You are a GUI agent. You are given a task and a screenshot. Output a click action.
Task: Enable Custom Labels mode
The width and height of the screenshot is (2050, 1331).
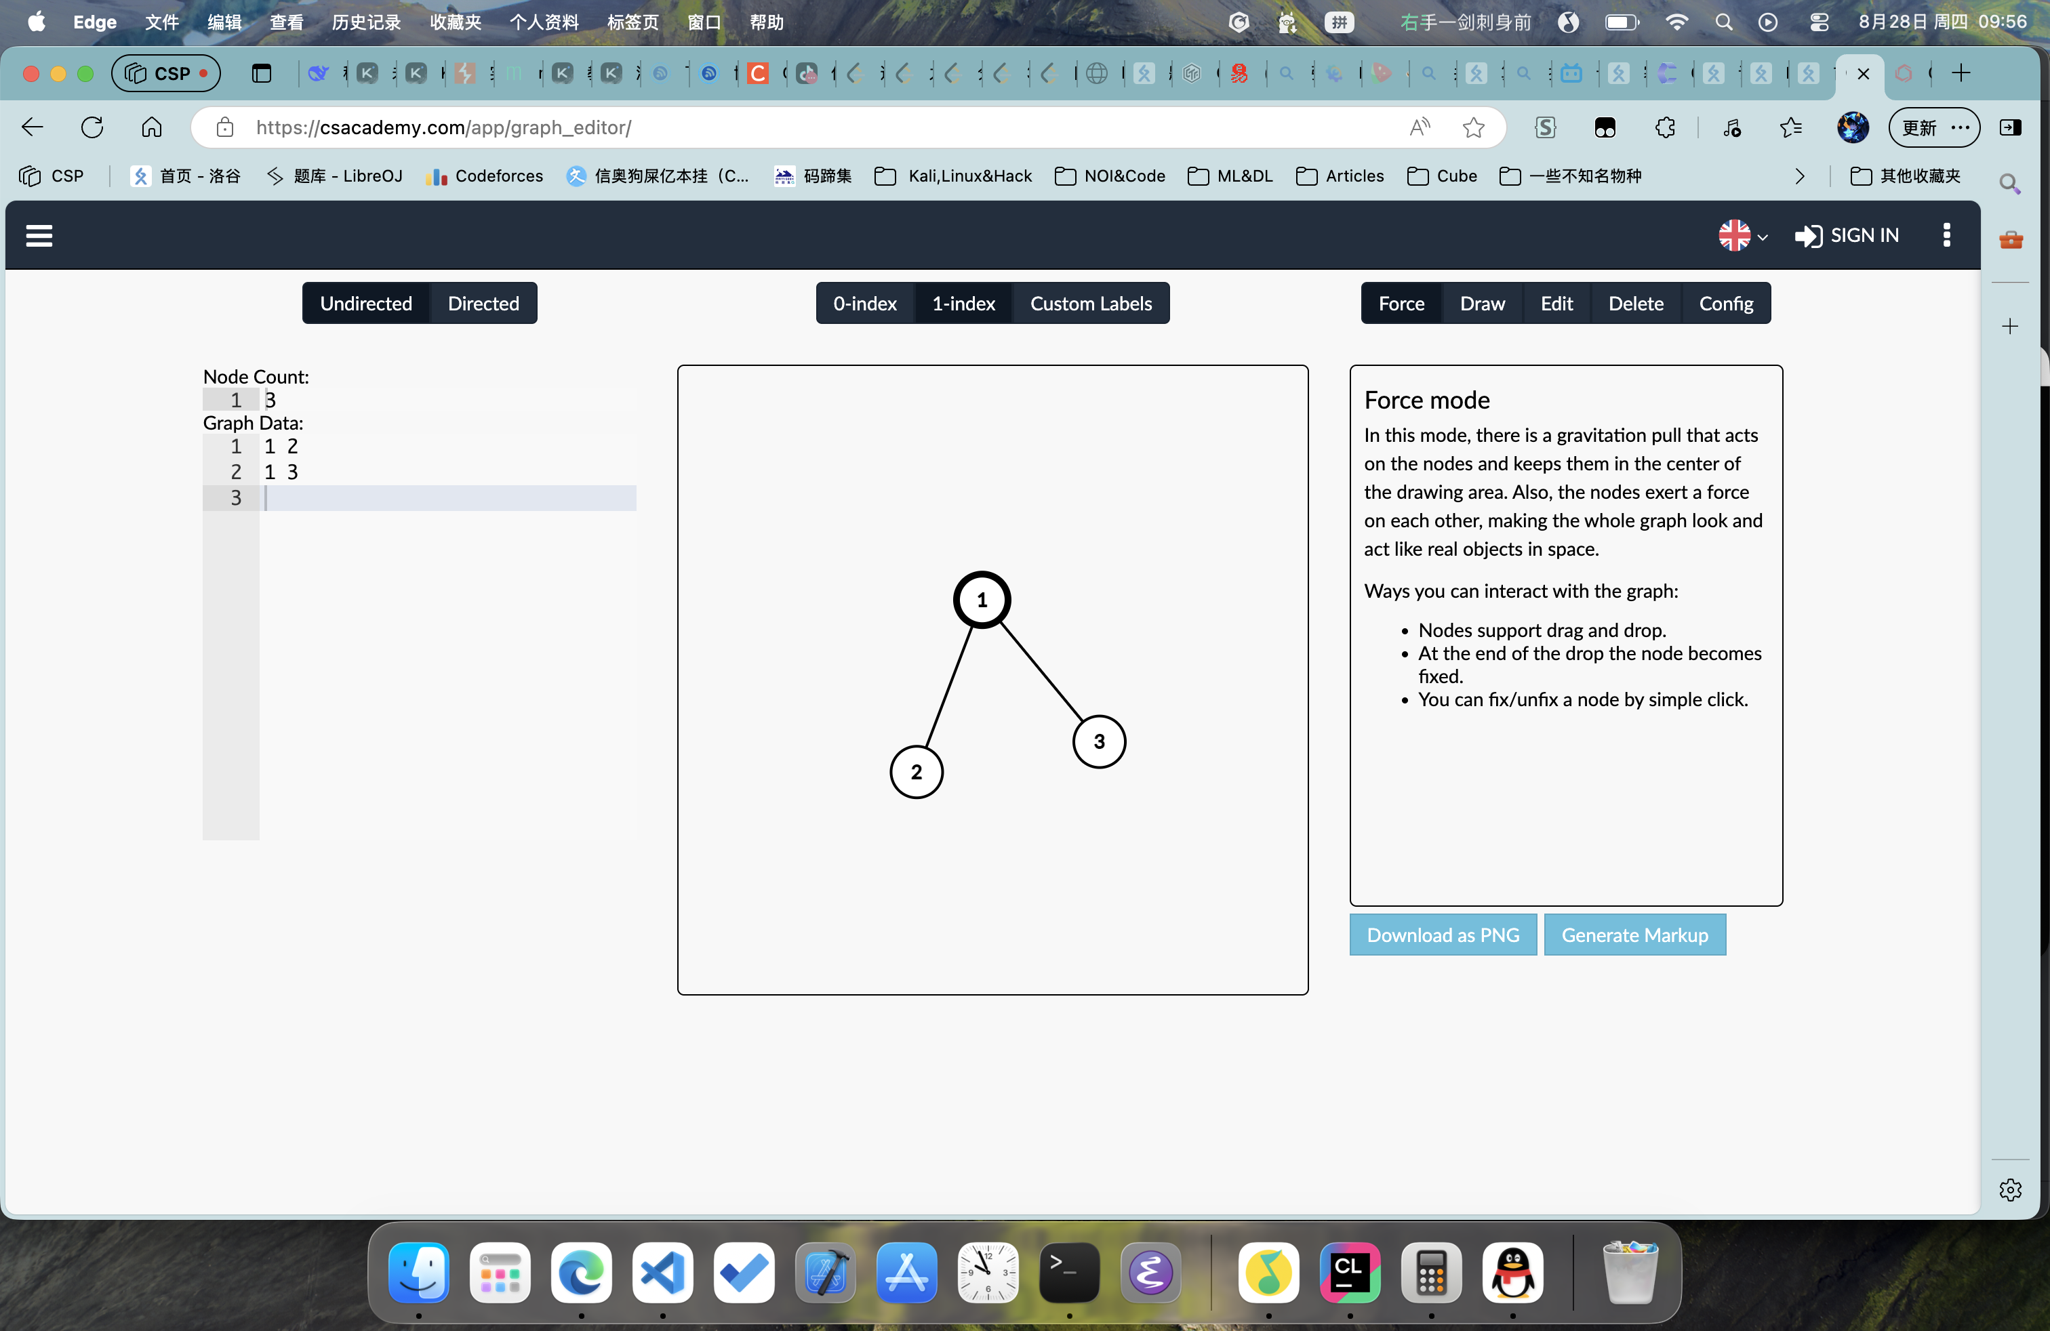[x=1091, y=303]
